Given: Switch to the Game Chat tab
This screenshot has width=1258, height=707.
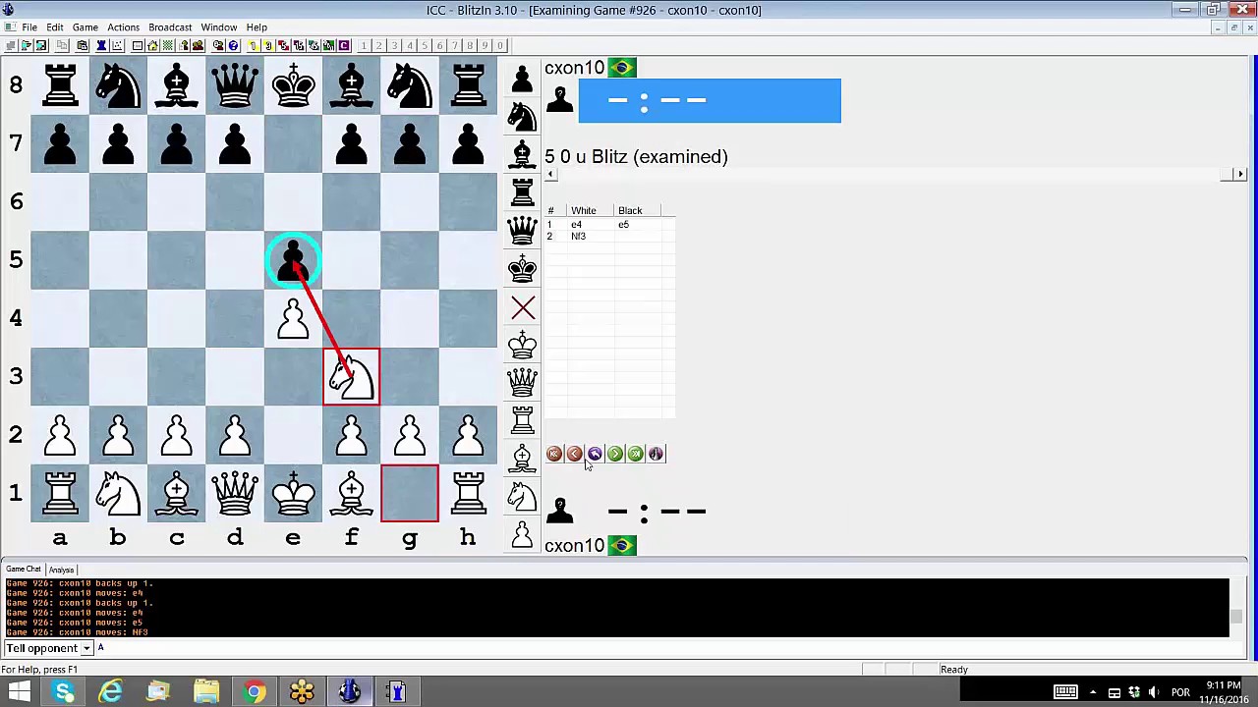Looking at the screenshot, I should [x=24, y=570].
